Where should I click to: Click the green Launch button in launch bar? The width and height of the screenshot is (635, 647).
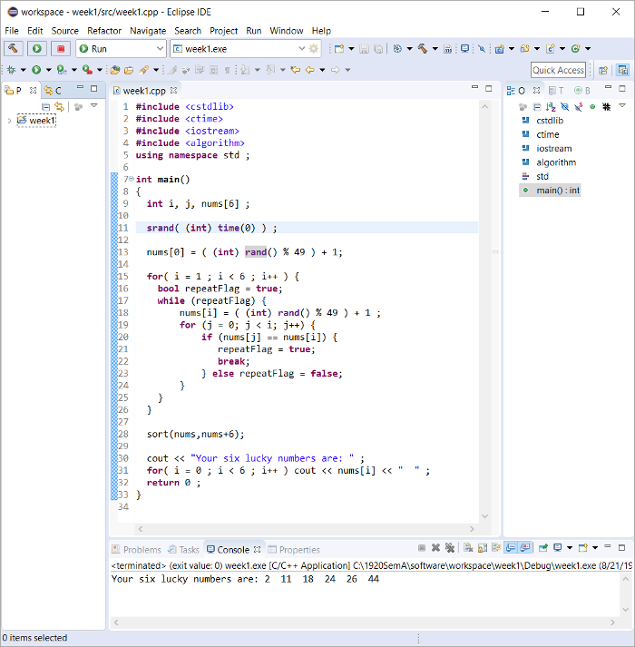pos(36,49)
